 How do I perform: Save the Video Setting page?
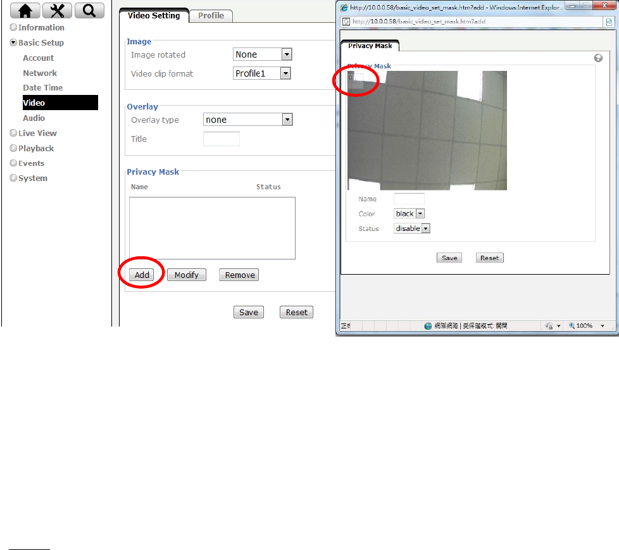[248, 312]
